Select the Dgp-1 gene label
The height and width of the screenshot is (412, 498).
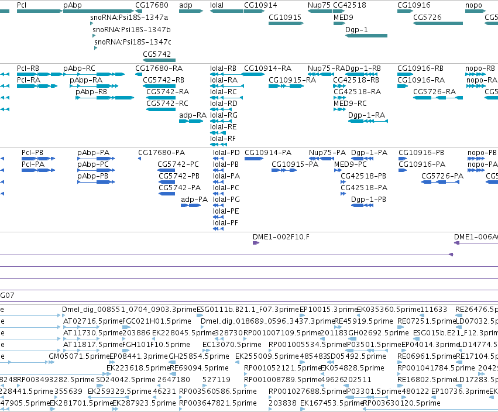click(356, 29)
